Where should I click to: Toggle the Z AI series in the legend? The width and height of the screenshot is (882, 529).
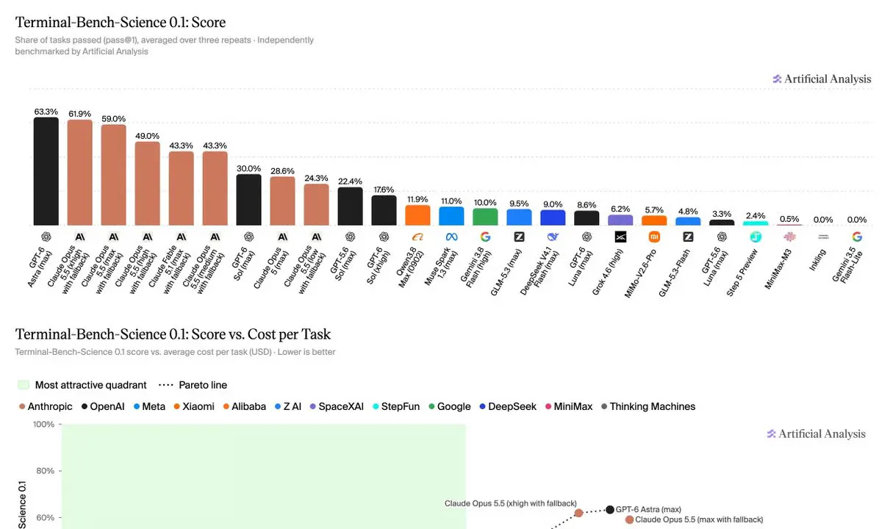point(287,406)
